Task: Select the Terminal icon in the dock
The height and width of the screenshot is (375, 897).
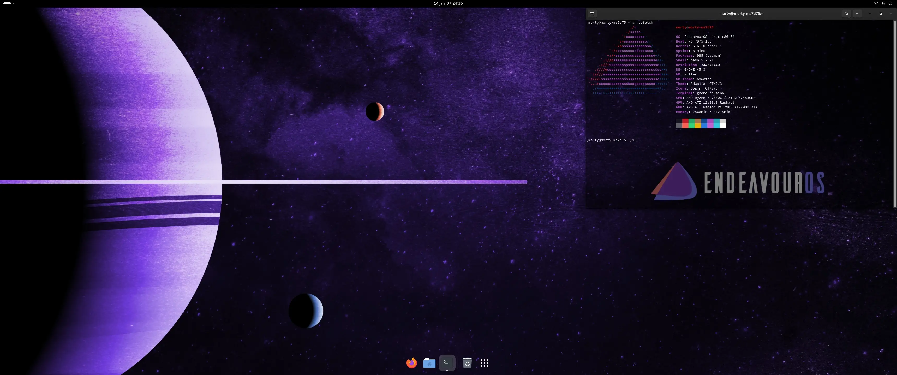Action: coord(447,362)
